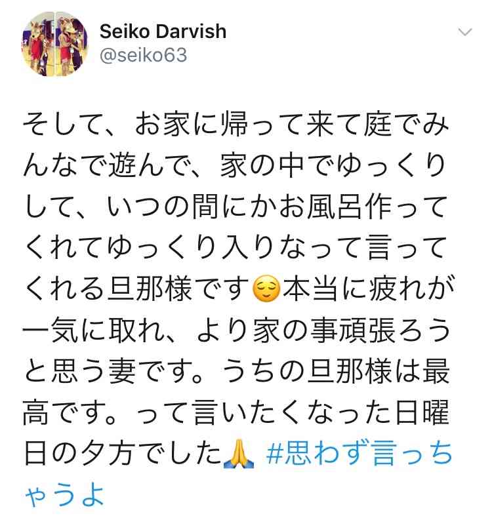Click the folded hands emoji after 夕方でした
The width and height of the screenshot is (492, 516).
(239, 454)
